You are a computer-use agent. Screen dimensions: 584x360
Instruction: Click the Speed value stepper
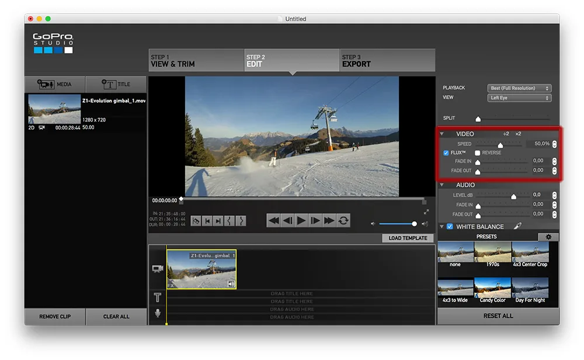(x=554, y=144)
